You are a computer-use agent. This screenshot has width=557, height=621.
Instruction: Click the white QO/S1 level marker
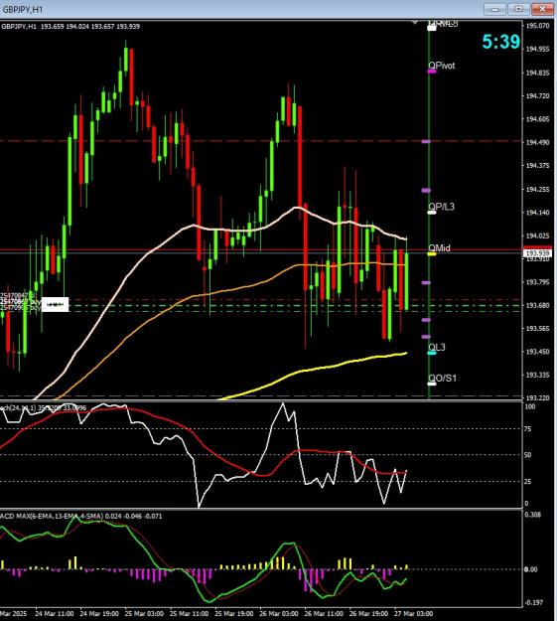pos(432,384)
